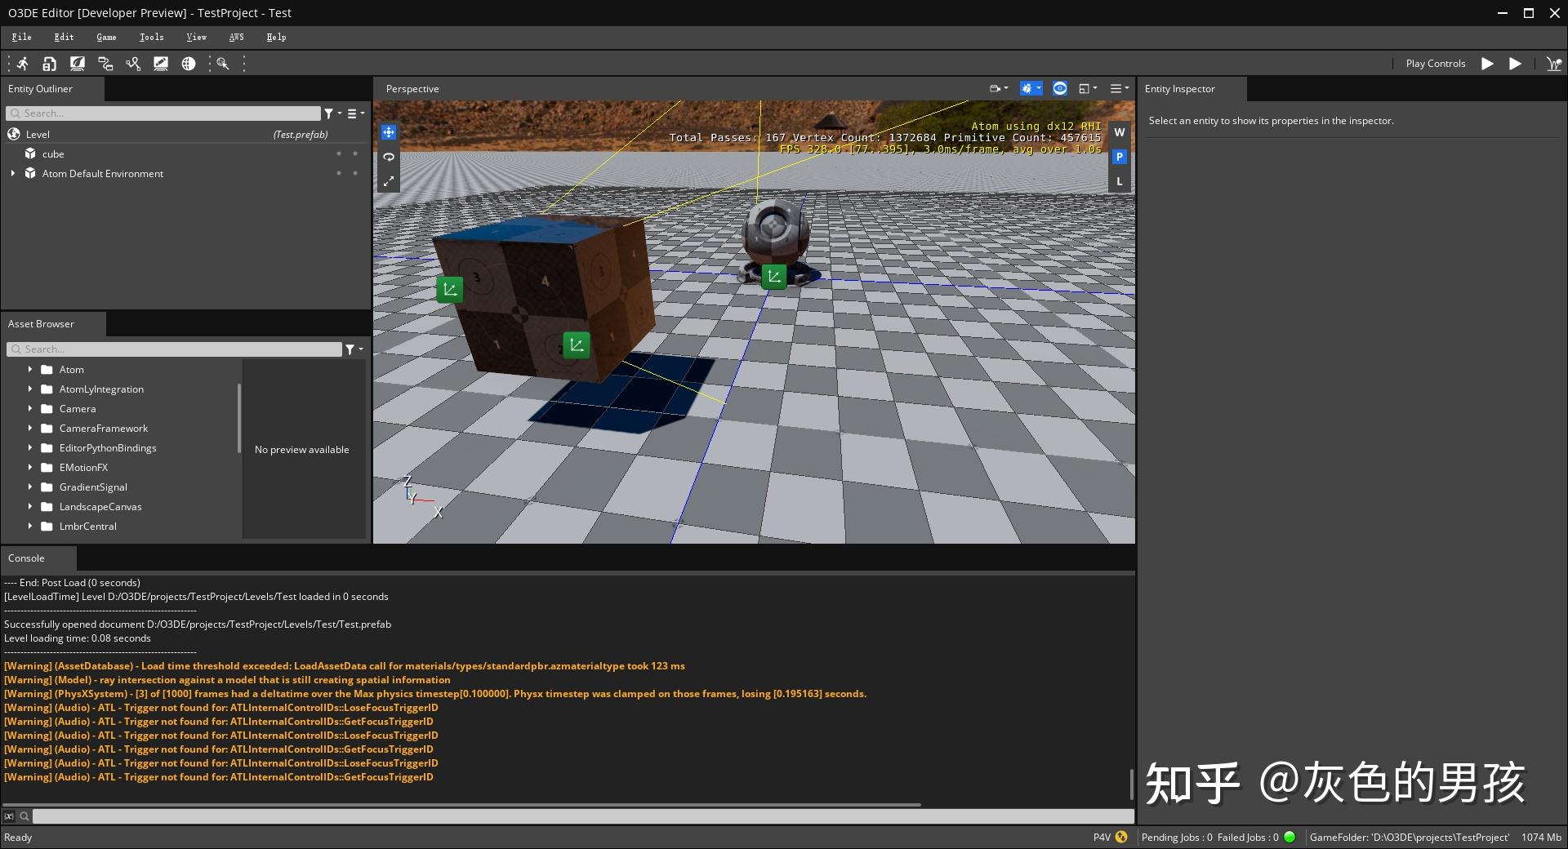Toggle visibility for Atom Default Environment
Image resolution: width=1568 pixels, height=849 pixels.
(339, 173)
